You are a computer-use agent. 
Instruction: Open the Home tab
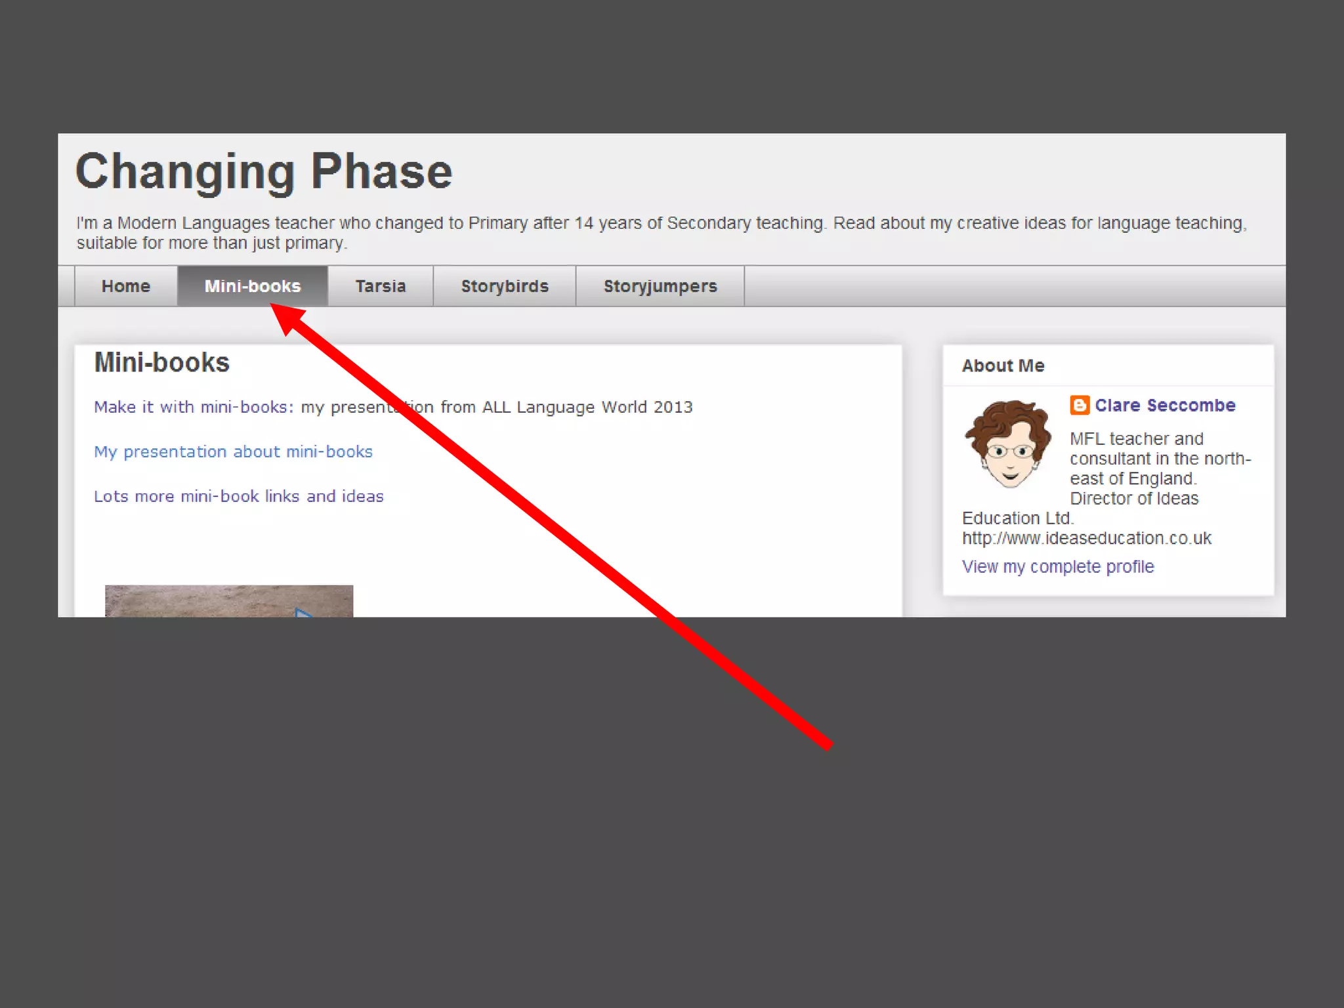(125, 286)
